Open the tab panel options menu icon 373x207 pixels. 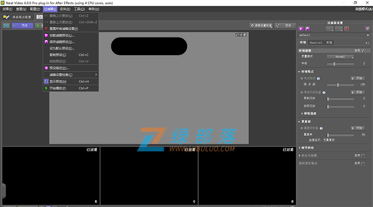(368, 43)
